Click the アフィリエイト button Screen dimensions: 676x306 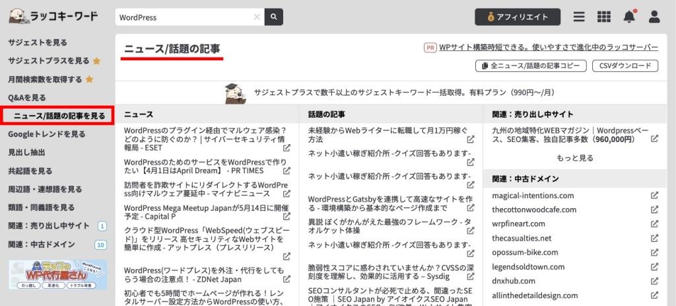[518, 17]
